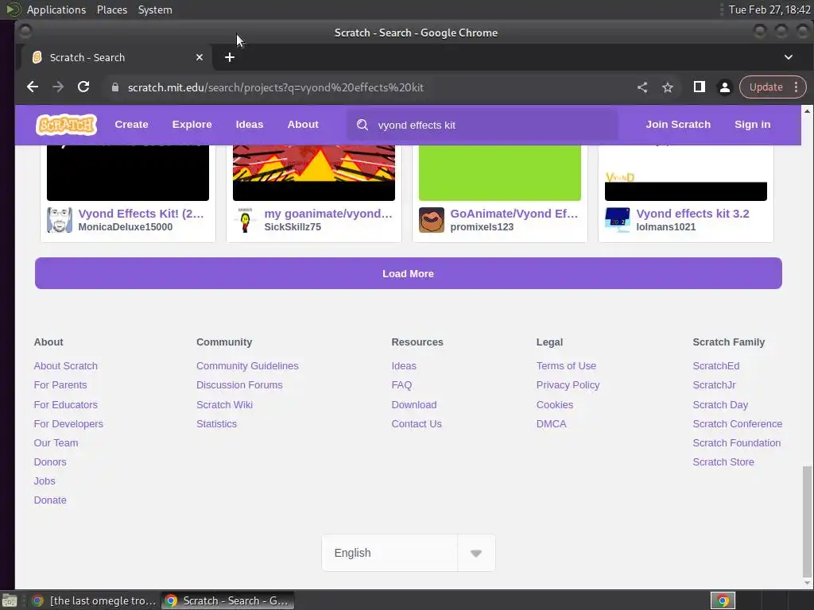
Task: Open the side panel icon in Chrome
Action: point(700,87)
